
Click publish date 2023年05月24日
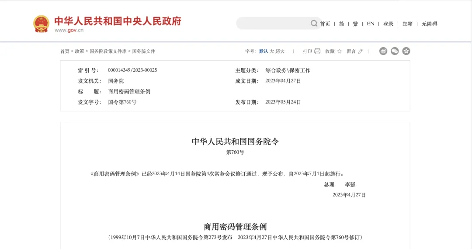click(283, 102)
